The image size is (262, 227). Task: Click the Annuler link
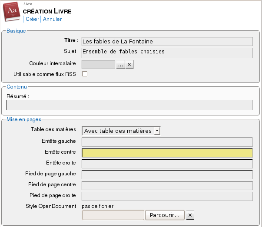[52, 19]
